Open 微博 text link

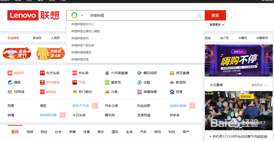11,115
